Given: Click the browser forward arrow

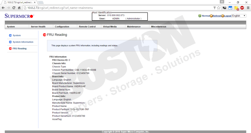Looking at the screenshot, I should [8, 8].
